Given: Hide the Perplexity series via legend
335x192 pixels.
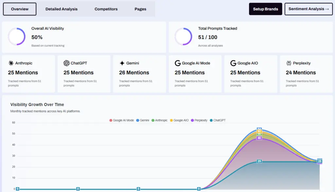Looking at the screenshot, I should pyautogui.click(x=199, y=120).
